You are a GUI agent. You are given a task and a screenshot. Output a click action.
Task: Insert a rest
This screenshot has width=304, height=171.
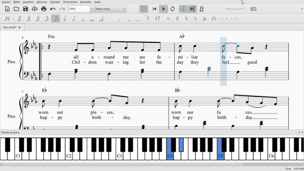pos(157,19)
